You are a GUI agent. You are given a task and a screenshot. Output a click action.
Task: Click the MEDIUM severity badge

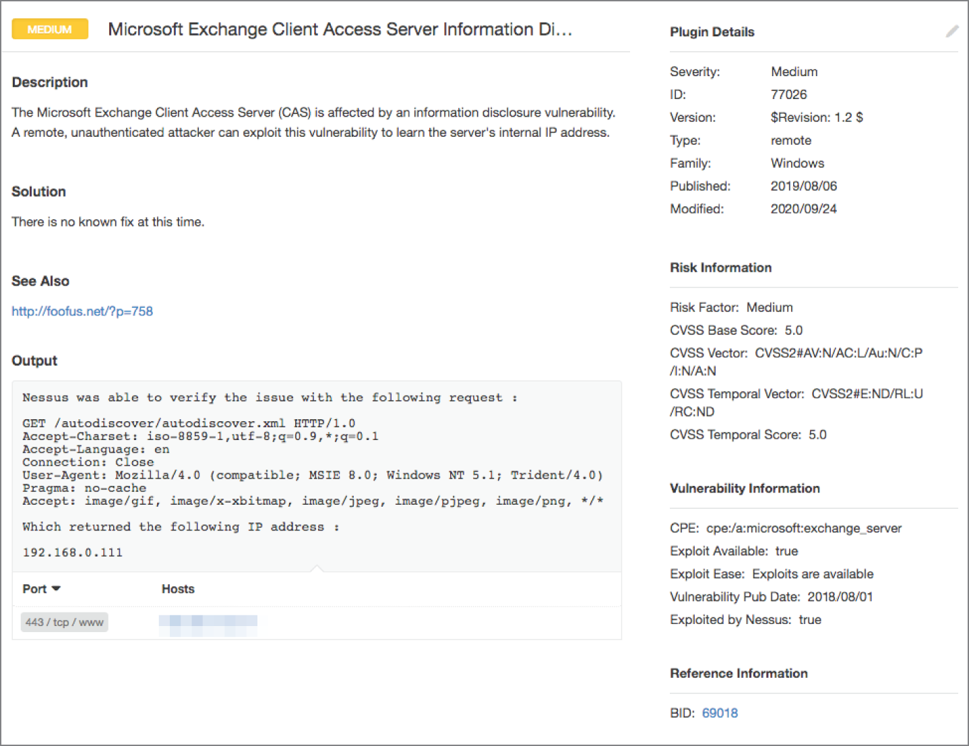pyautogui.click(x=50, y=29)
